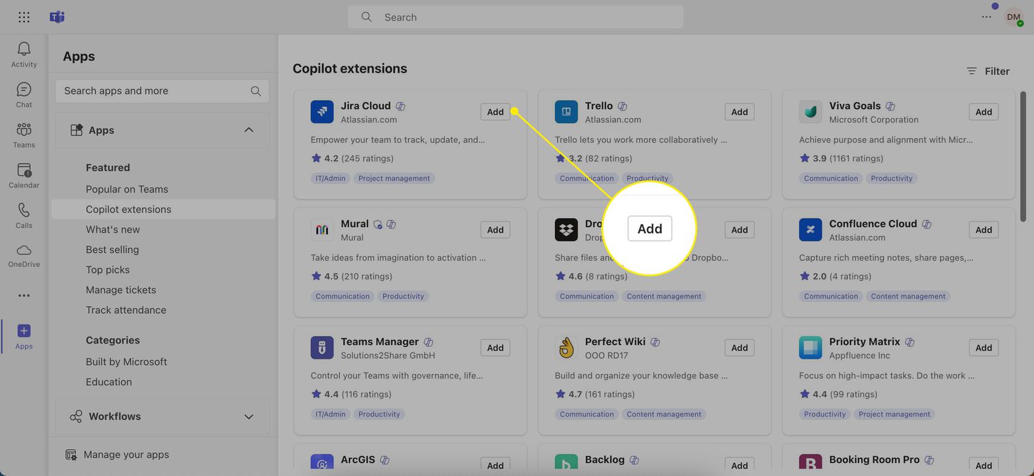Open the Calls phone icon
The height and width of the screenshot is (476, 1034).
pyautogui.click(x=23, y=210)
